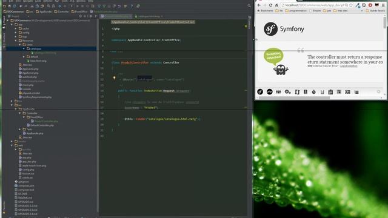The height and width of the screenshot is (218, 388).
Task: Click the Copy icon in PhpStorm toolbar
Action: click(37, 6)
